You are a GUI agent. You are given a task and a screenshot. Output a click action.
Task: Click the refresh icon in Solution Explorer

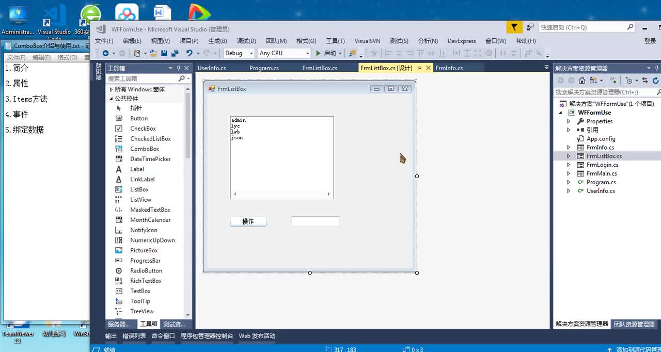point(655,81)
